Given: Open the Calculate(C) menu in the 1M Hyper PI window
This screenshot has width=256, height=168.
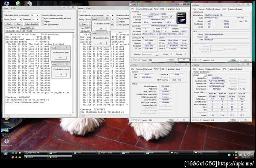Looking at the screenshot, I should [10, 31].
